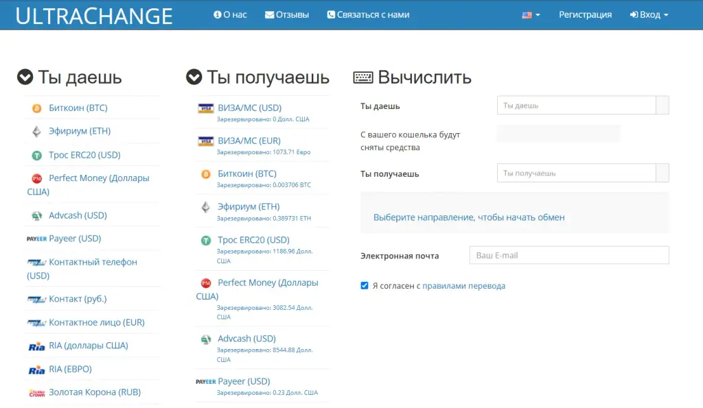Open the Отзывы reviews page

click(287, 15)
